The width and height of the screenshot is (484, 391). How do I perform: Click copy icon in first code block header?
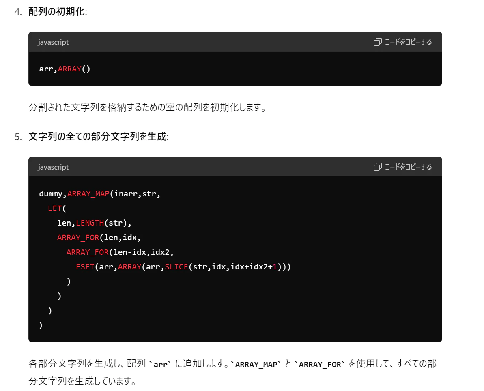coord(377,42)
